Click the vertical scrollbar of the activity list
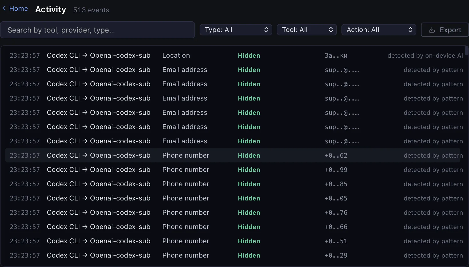The image size is (469, 267). click(x=466, y=51)
